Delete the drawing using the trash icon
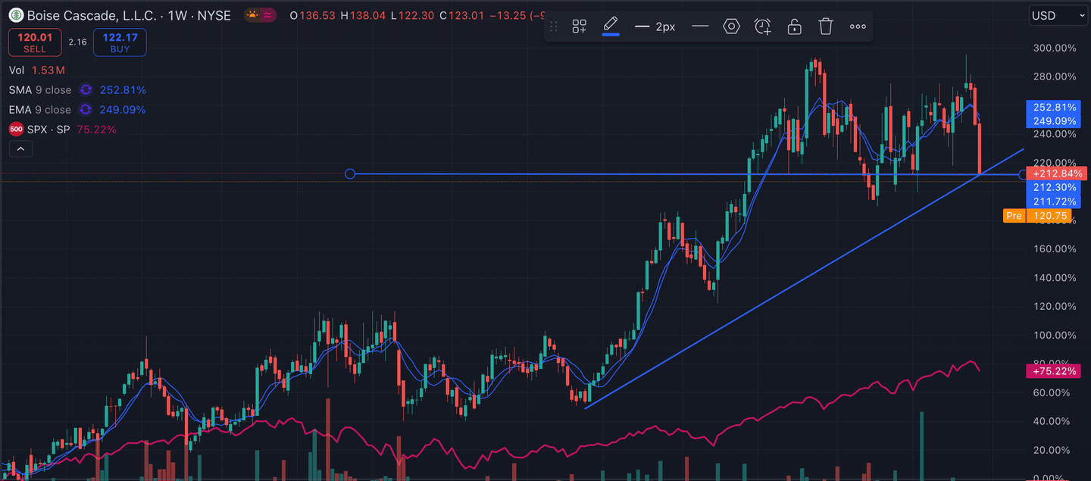The height and width of the screenshot is (481, 1091). (826, 25)
